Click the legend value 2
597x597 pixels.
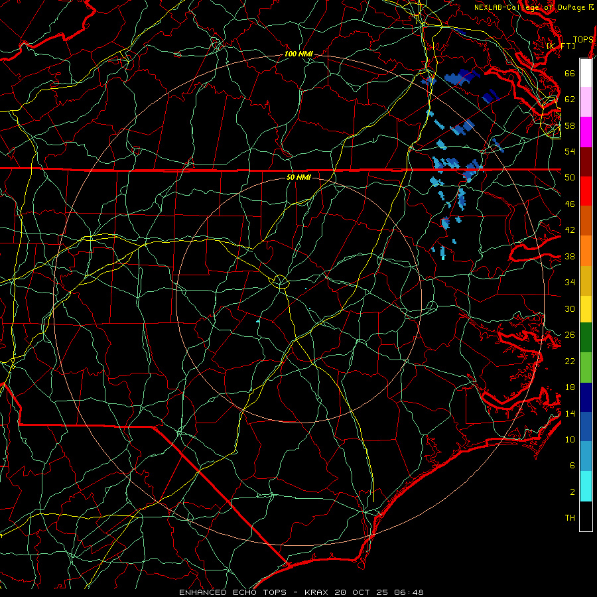pyautogui.click(x=572, y=492)
